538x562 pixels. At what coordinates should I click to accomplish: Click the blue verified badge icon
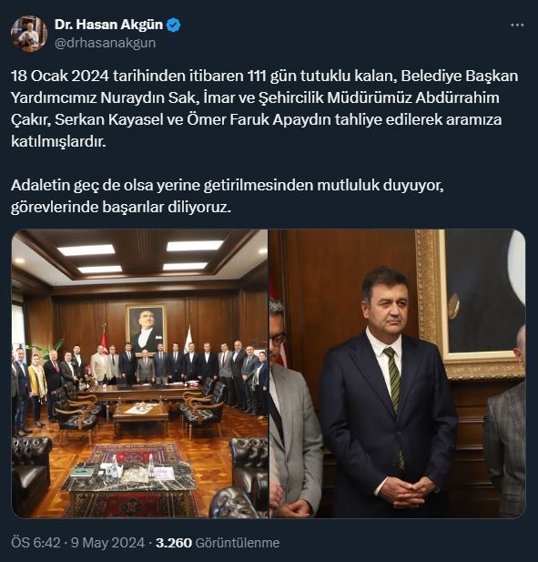coord(174,26)
